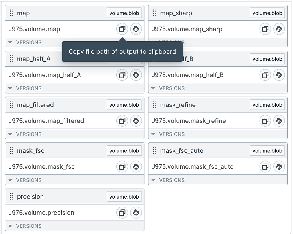Image resolution: width=293 pixels, height=234 pixels.
Task: Grab the drag handle of precision output
Action: click(x=11, y=197)
